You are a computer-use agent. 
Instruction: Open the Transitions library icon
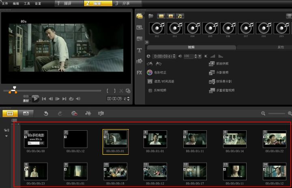click(139, 28)
